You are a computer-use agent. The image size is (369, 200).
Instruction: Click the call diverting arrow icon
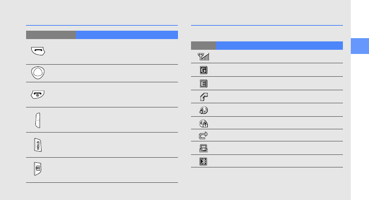pyautogui.click(x=204, y=136)
